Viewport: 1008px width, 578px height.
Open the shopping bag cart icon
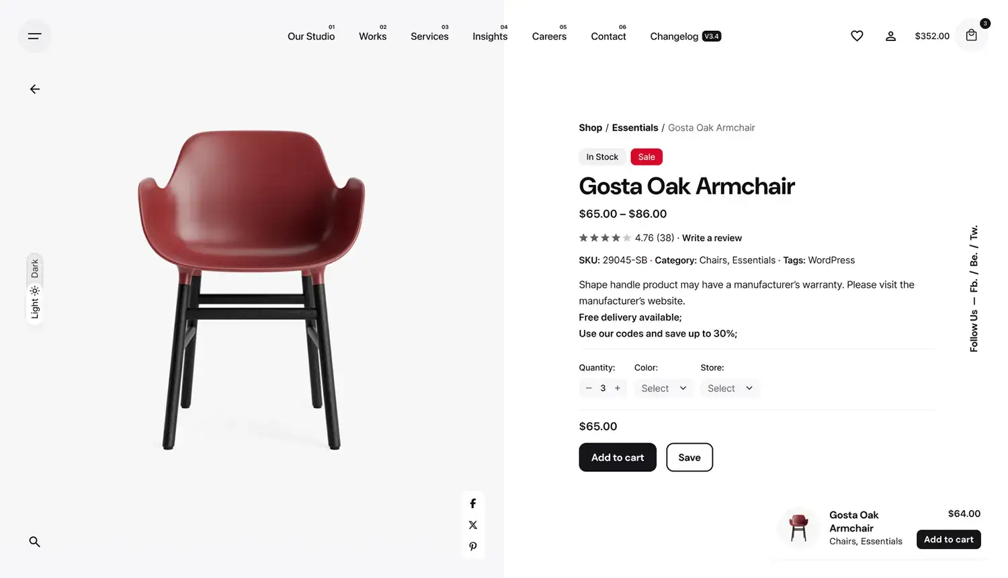point(971,36)
